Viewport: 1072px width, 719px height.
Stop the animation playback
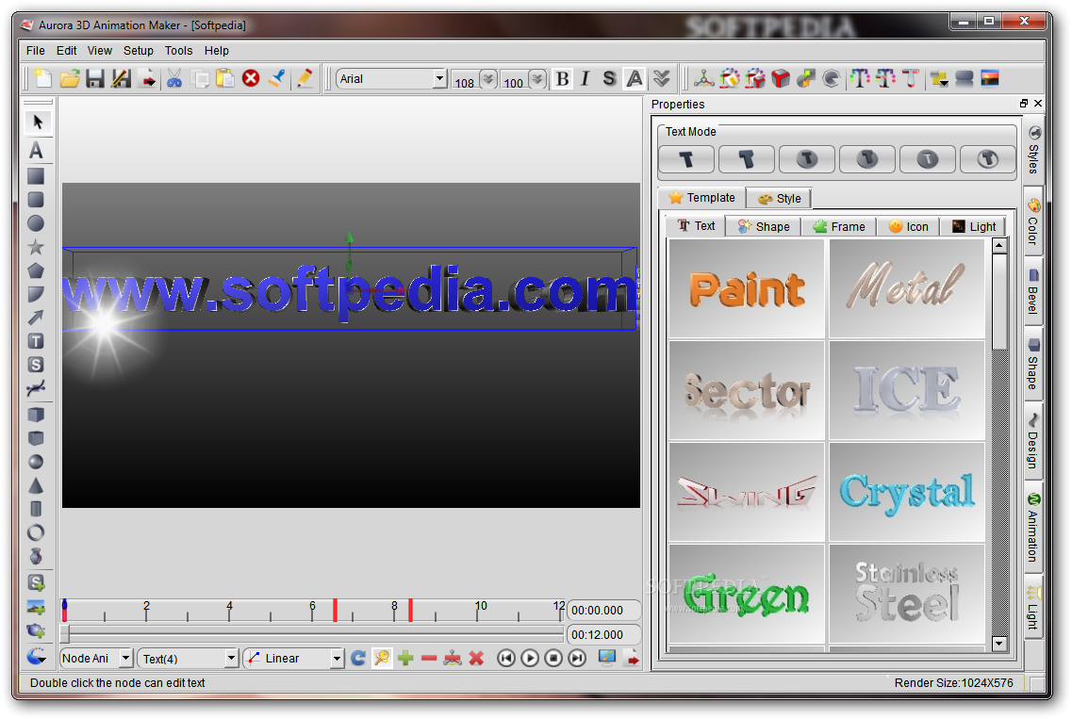(553, 658)
